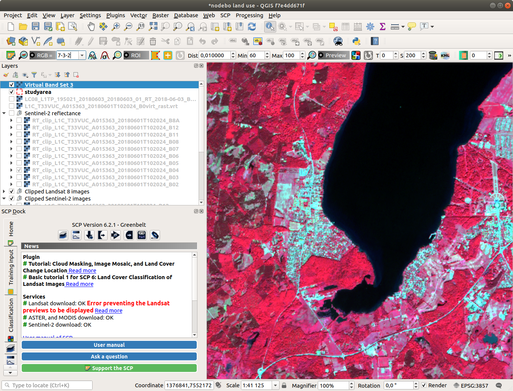Toggle the Render checkbox in status bar
The height and width of the screenshot is (391, 513).
[424, 385]
